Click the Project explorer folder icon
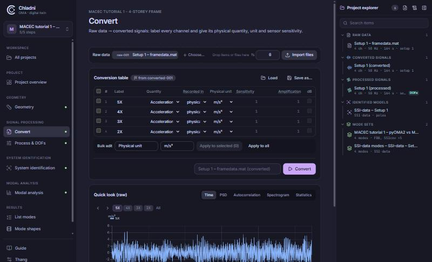432x262 pixels. tap(342, 8)
